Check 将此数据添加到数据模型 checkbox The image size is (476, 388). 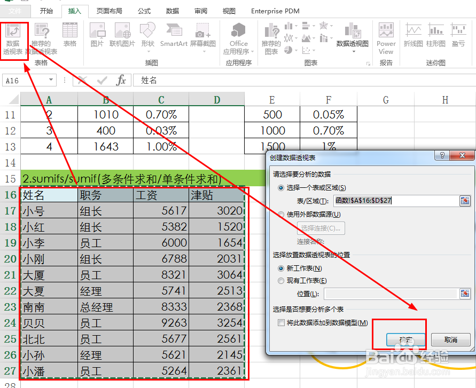pyautogui.click(x=282, y=322)
